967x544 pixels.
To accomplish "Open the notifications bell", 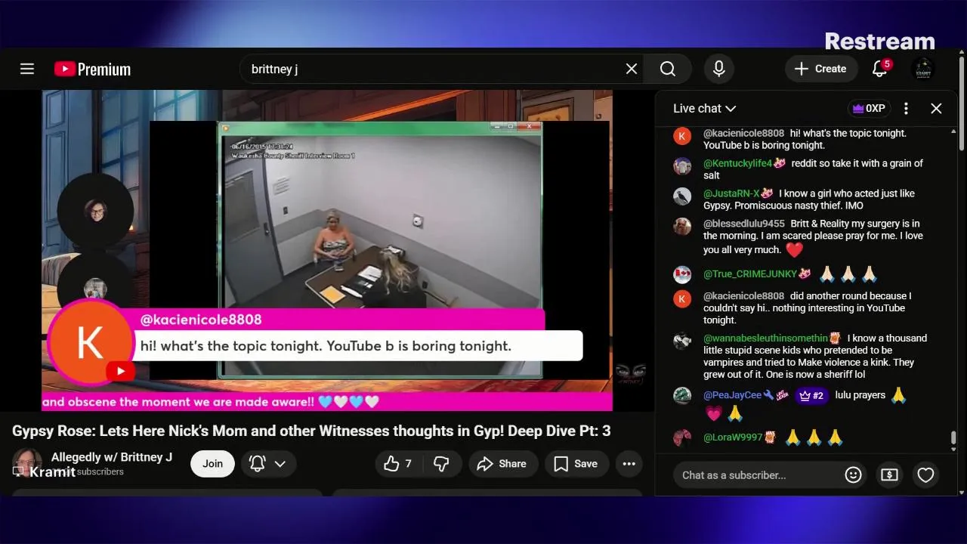I will pos(879,69).
